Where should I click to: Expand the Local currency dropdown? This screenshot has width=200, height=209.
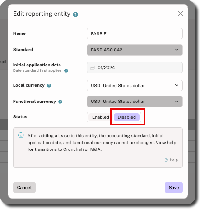tap(135, 85)
